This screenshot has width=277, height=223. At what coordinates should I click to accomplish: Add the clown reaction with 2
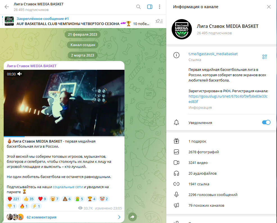[x=104, y=199]
